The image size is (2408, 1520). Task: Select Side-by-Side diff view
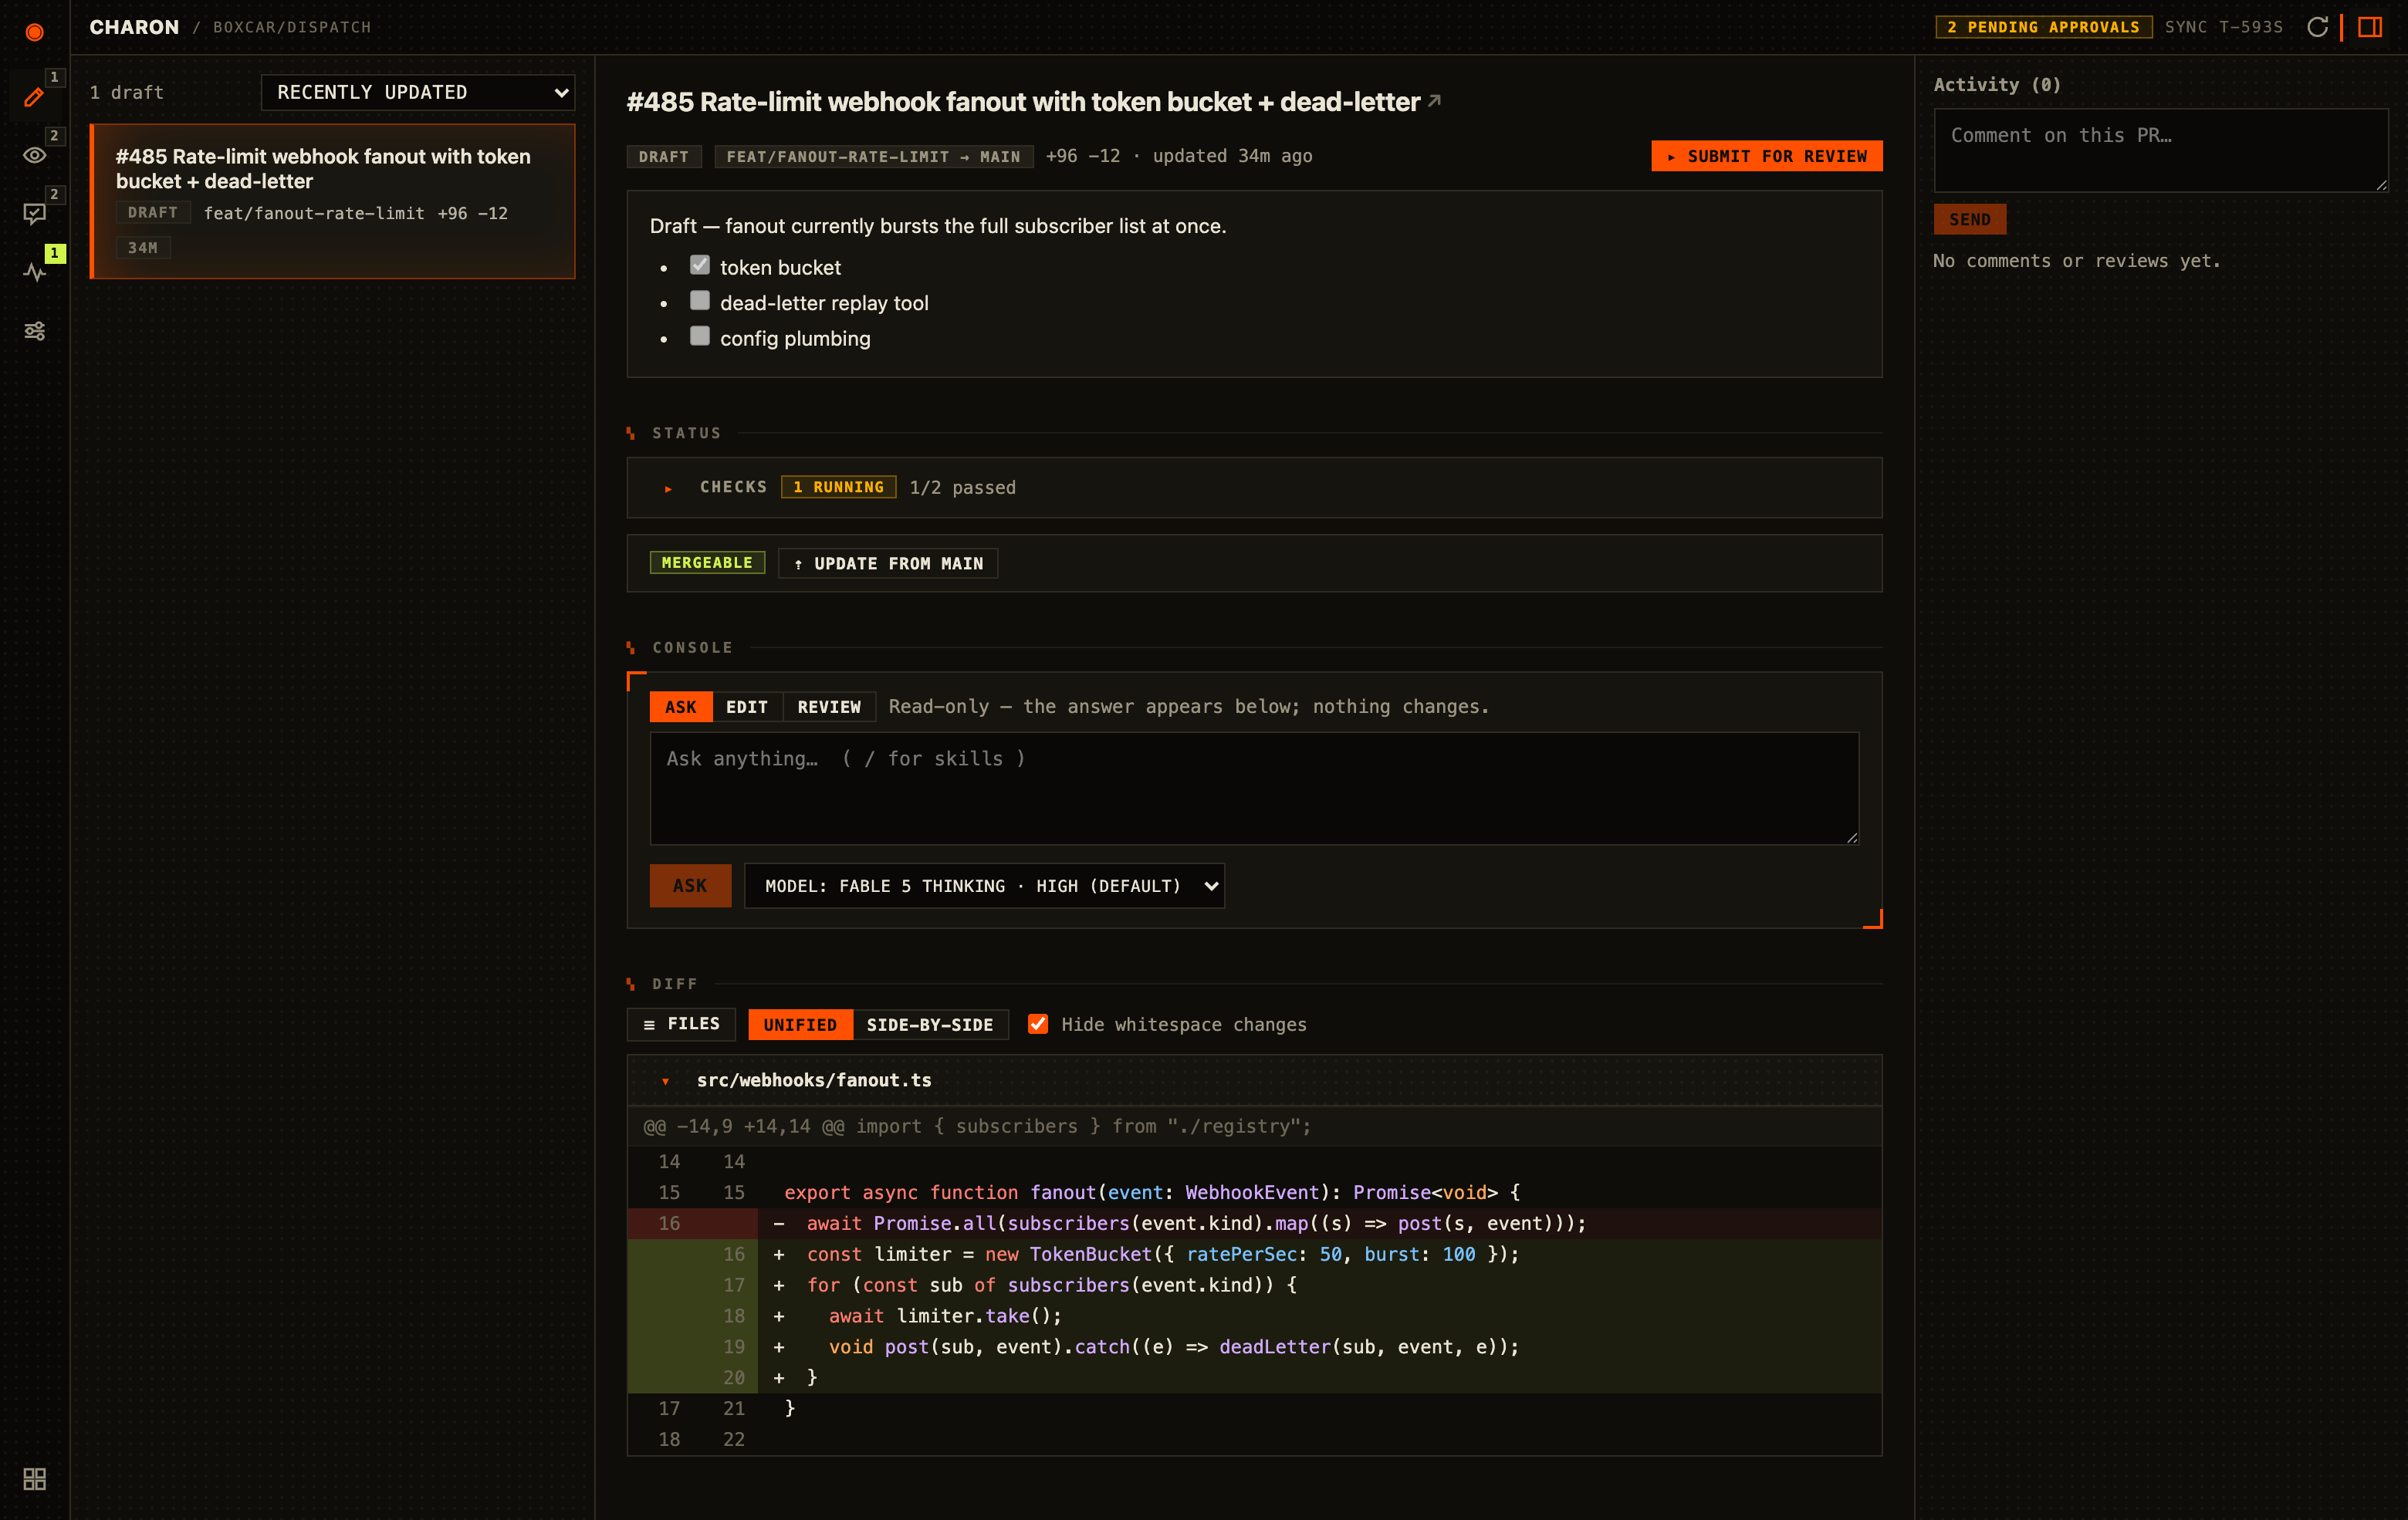pyautogui.click(x=930, y=1024)
